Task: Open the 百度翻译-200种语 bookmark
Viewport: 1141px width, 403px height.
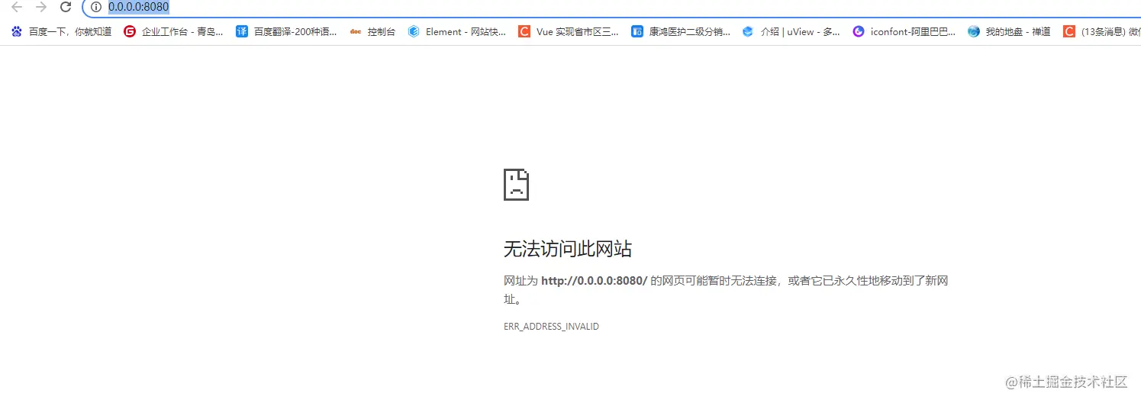Action: [286, 31]
